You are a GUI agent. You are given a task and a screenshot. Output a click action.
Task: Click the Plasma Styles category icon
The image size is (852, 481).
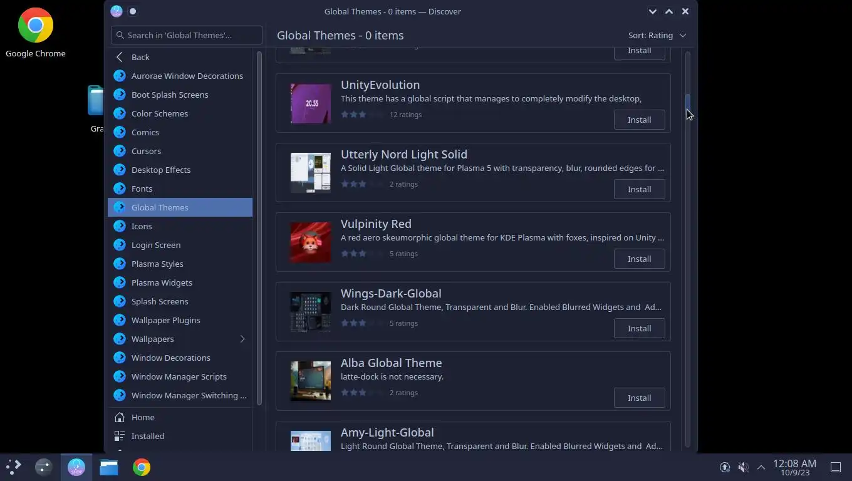(x=120, y=264)
